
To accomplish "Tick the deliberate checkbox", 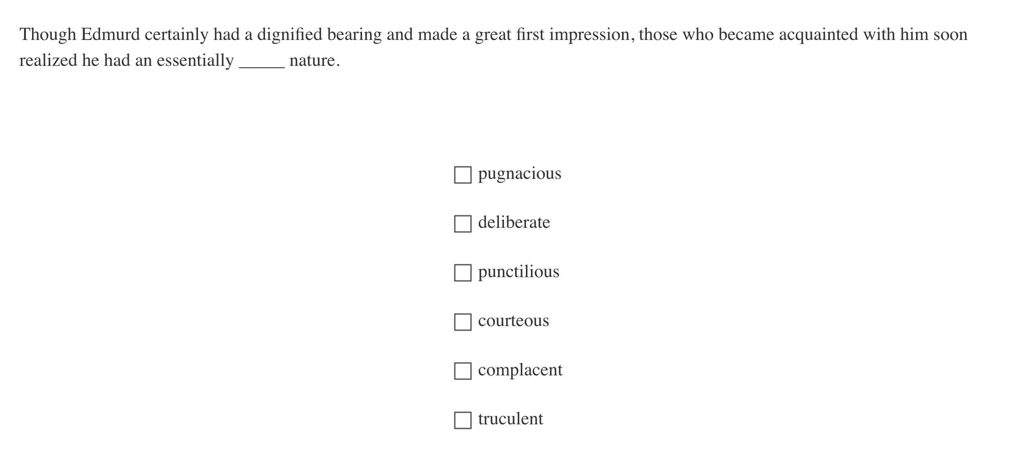I will point(463,224).
